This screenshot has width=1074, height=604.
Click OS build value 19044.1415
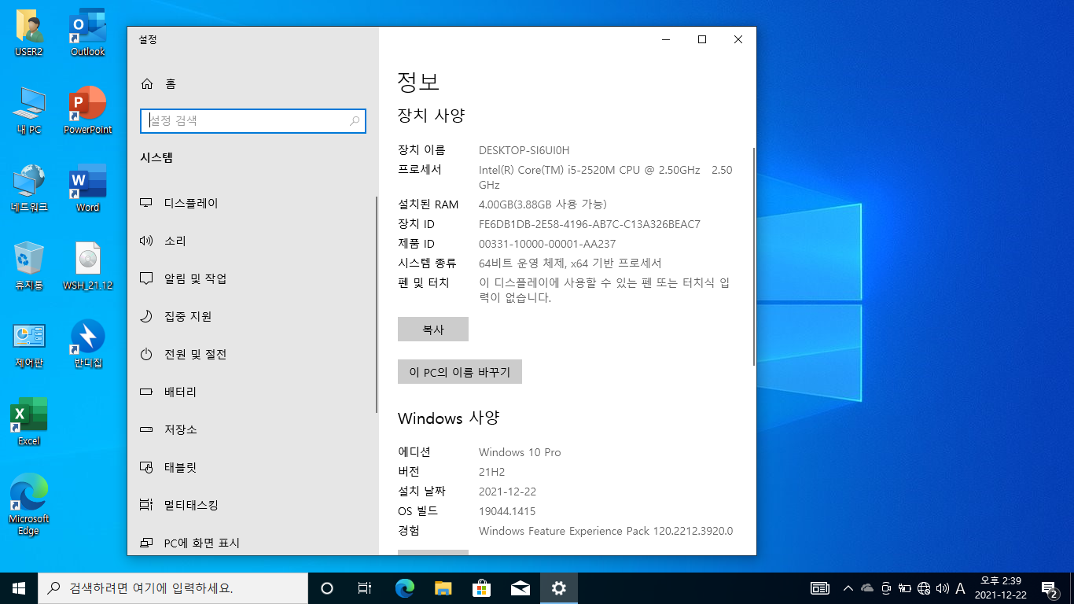coord(508,511)
